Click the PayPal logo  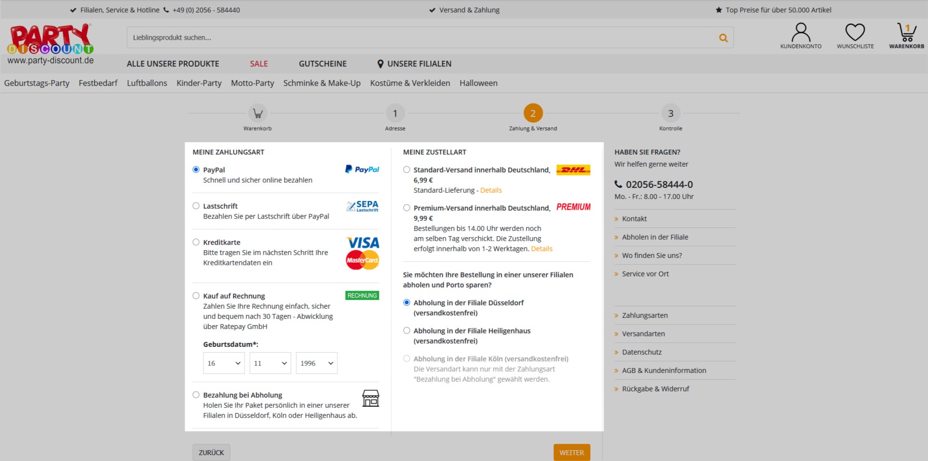coord(362,169)
